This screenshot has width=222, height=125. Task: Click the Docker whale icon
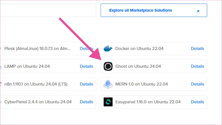pos(108,49)
